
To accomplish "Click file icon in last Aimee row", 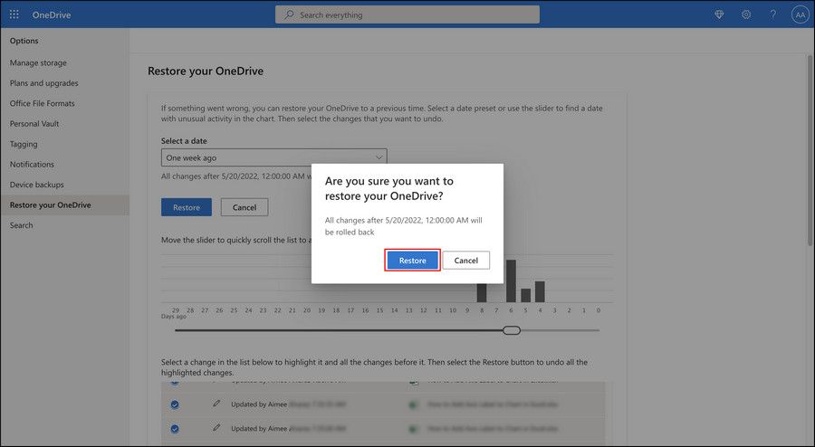I will pyautogui.click(x=413, y=429).
